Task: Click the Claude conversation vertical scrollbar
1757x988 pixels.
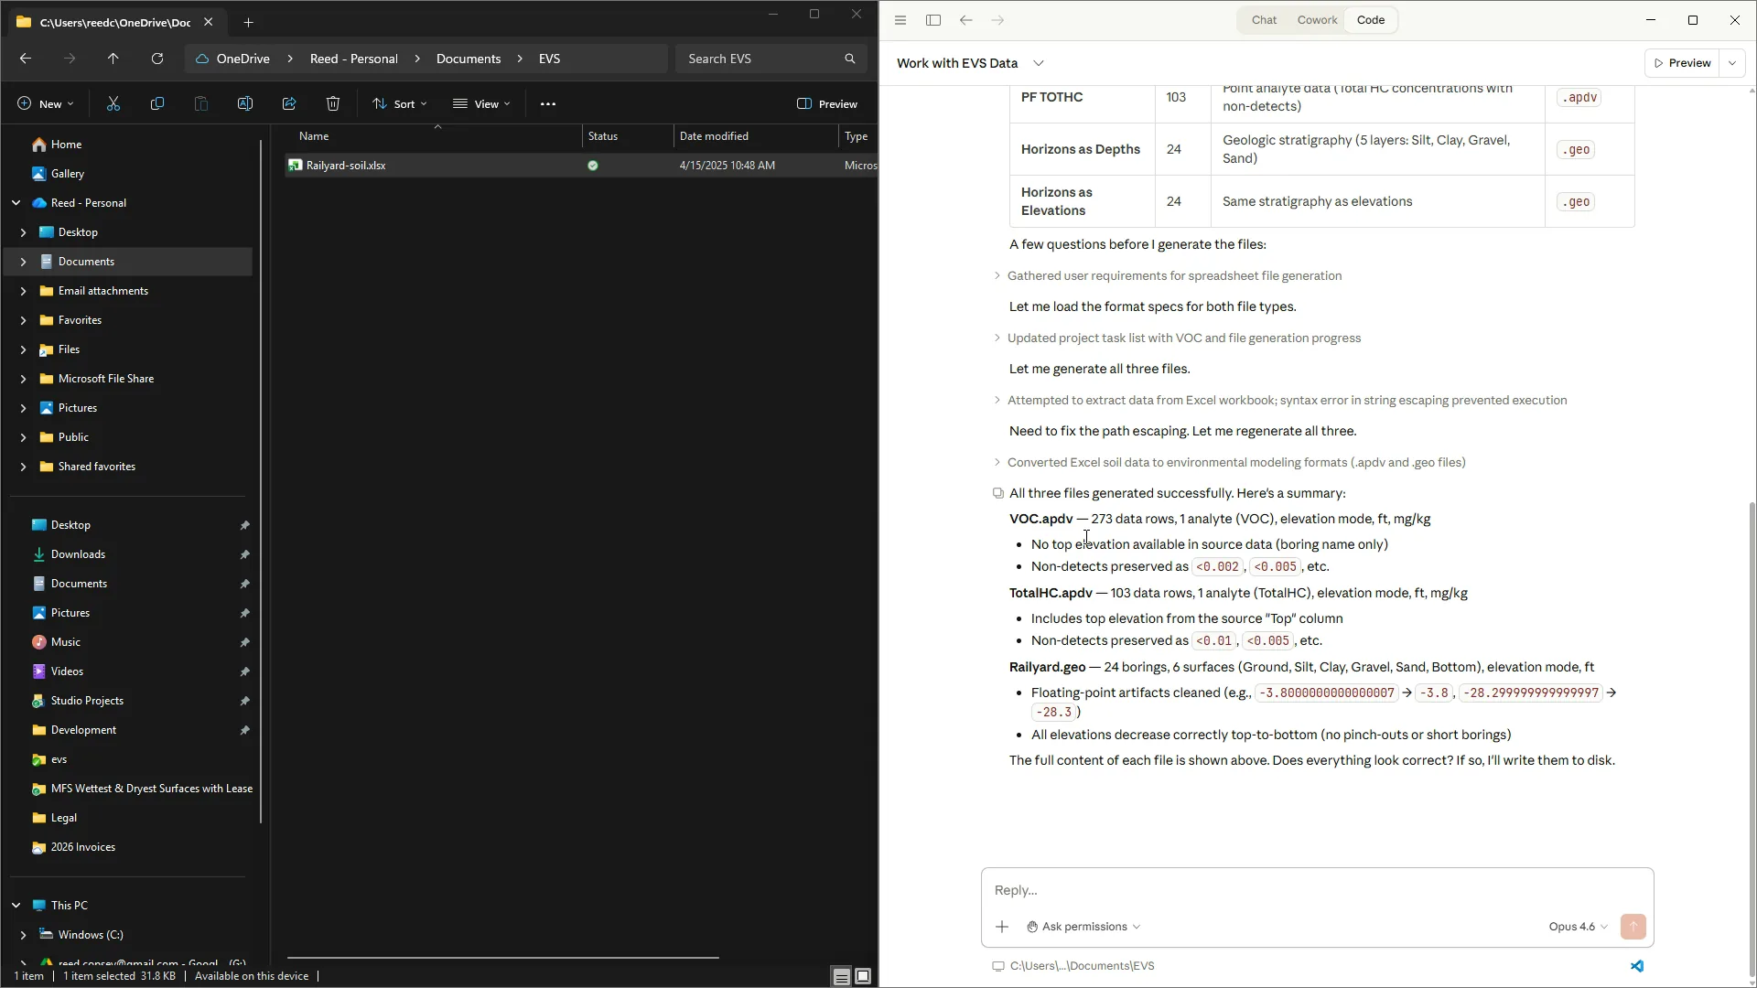Action: click(x=1752, y=737)
